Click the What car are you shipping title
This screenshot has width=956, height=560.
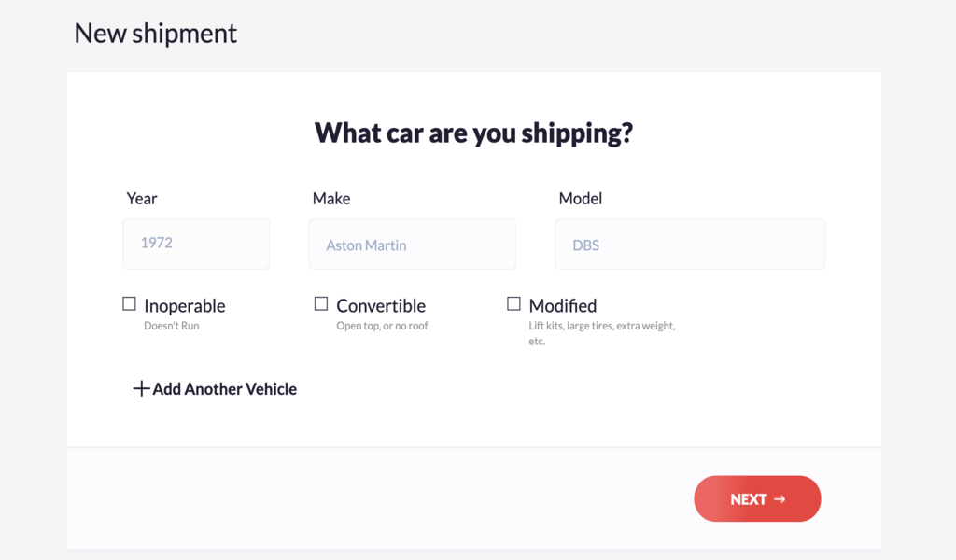(x=473, y=133)
